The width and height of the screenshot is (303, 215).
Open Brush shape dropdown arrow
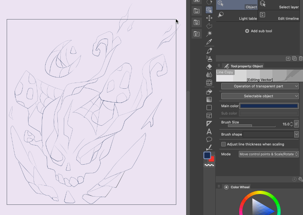[x=296, y=134]
